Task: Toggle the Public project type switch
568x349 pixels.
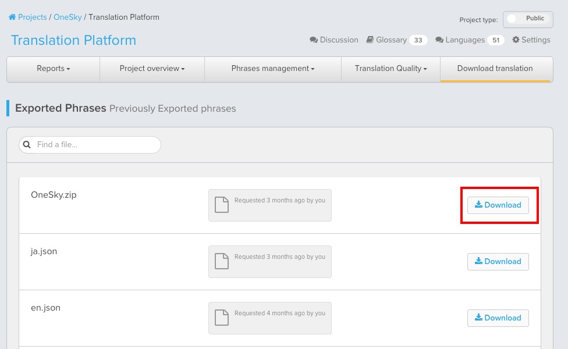Action: (x=528, y=19)
